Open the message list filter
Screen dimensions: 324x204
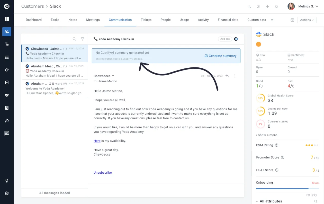(83, 39)
